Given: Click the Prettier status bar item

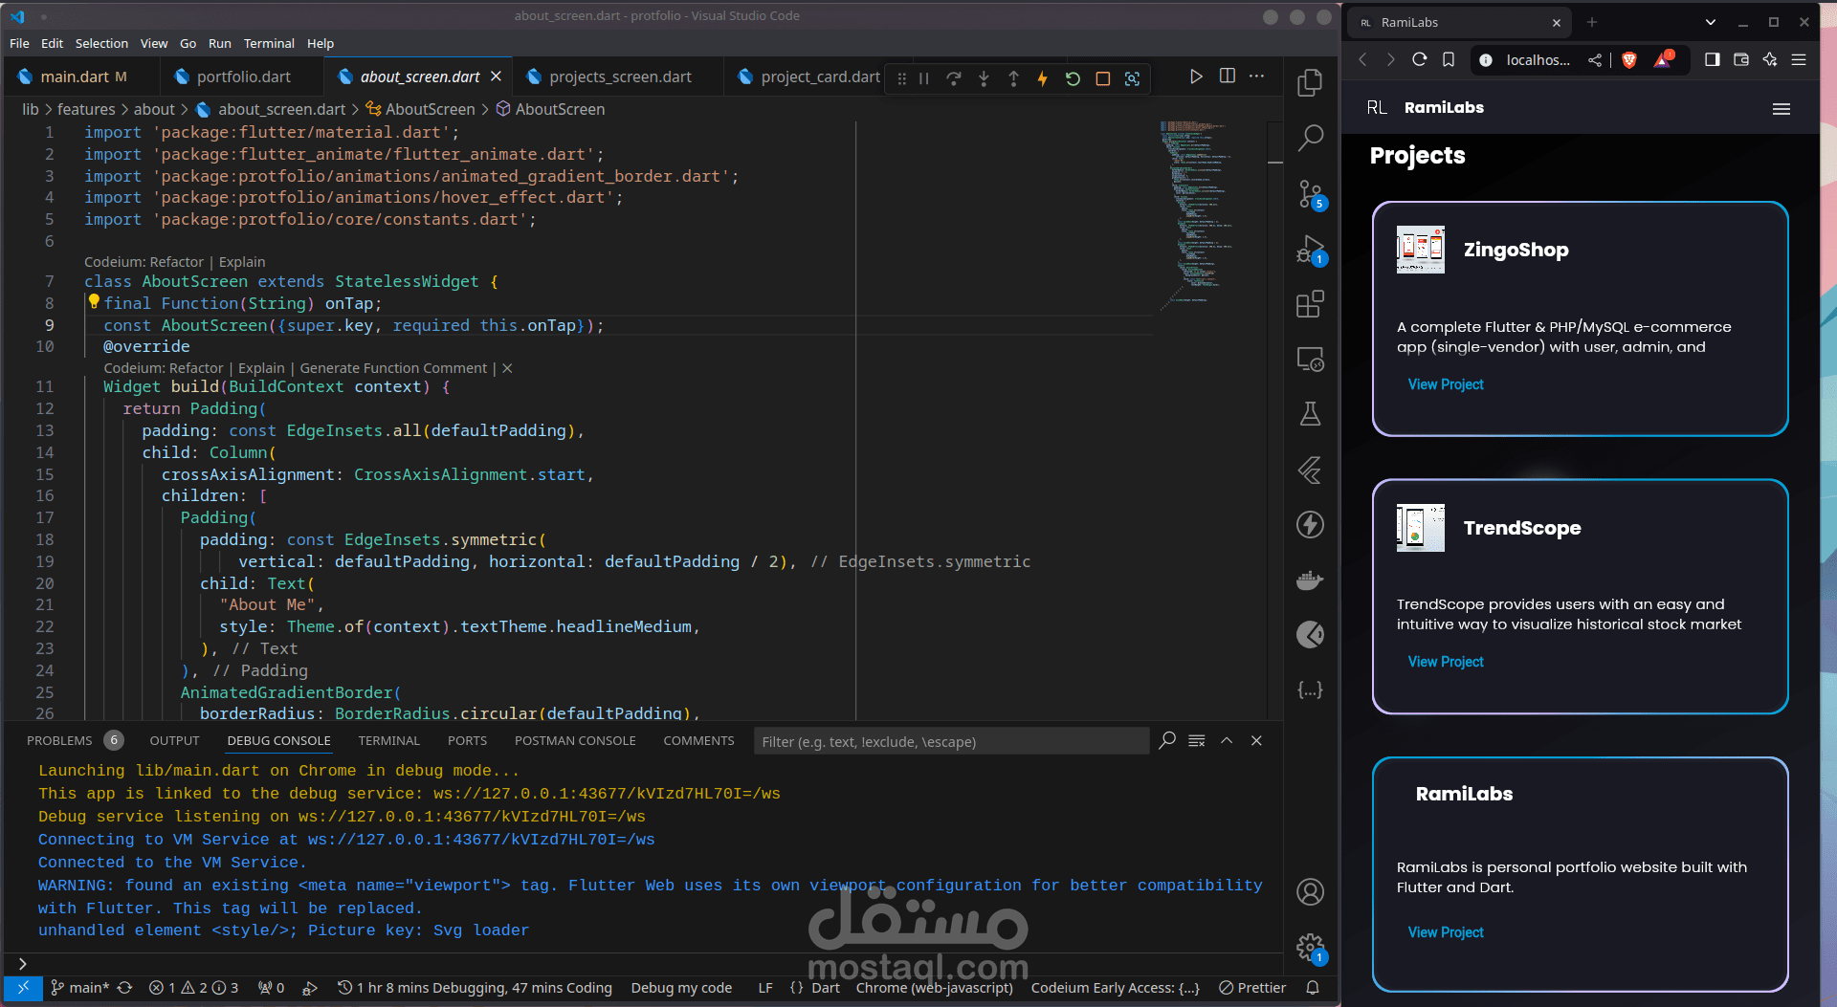Looking at the screenshot, I should tap(1252, 988).
